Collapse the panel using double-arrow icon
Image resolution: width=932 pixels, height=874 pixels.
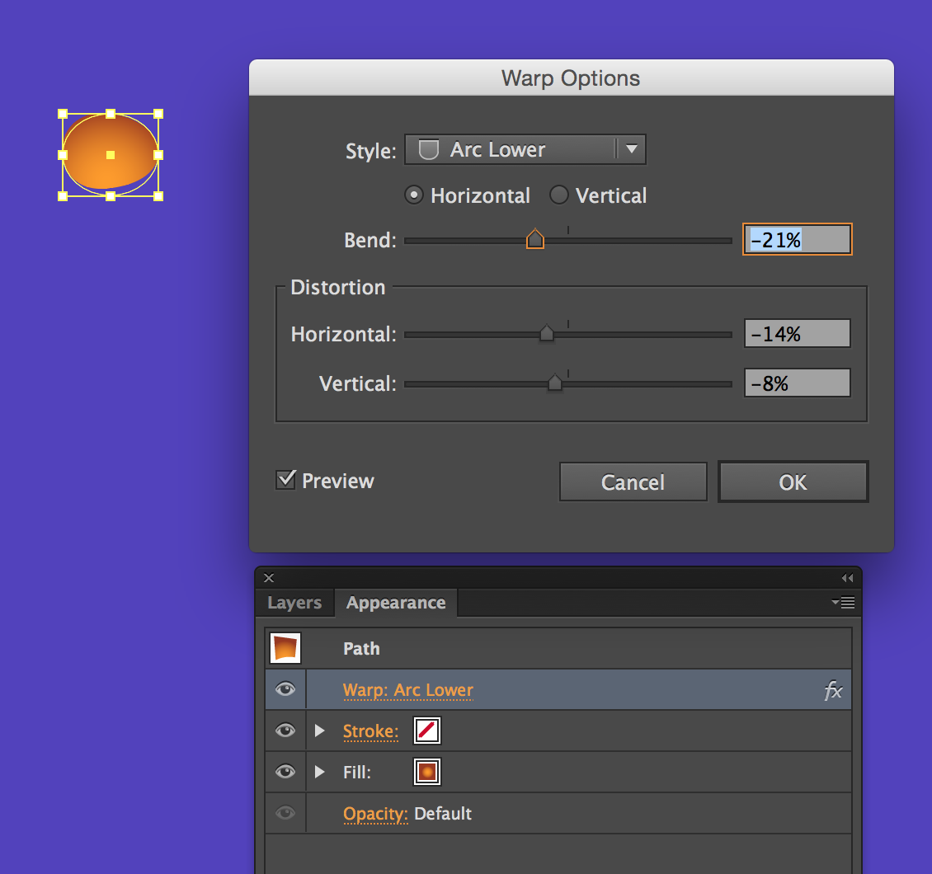click(x=847, y=578)
